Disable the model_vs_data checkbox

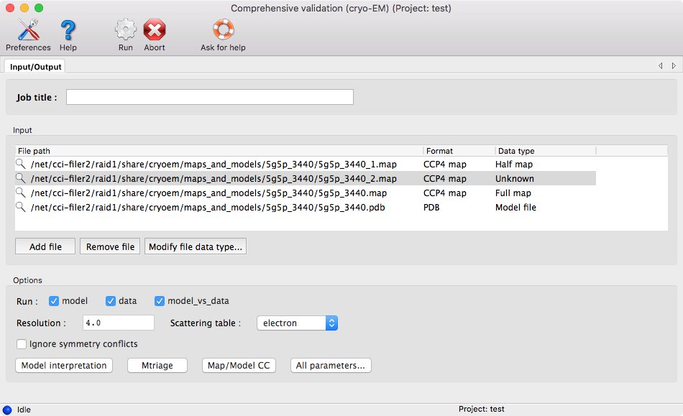click(160, 301)
